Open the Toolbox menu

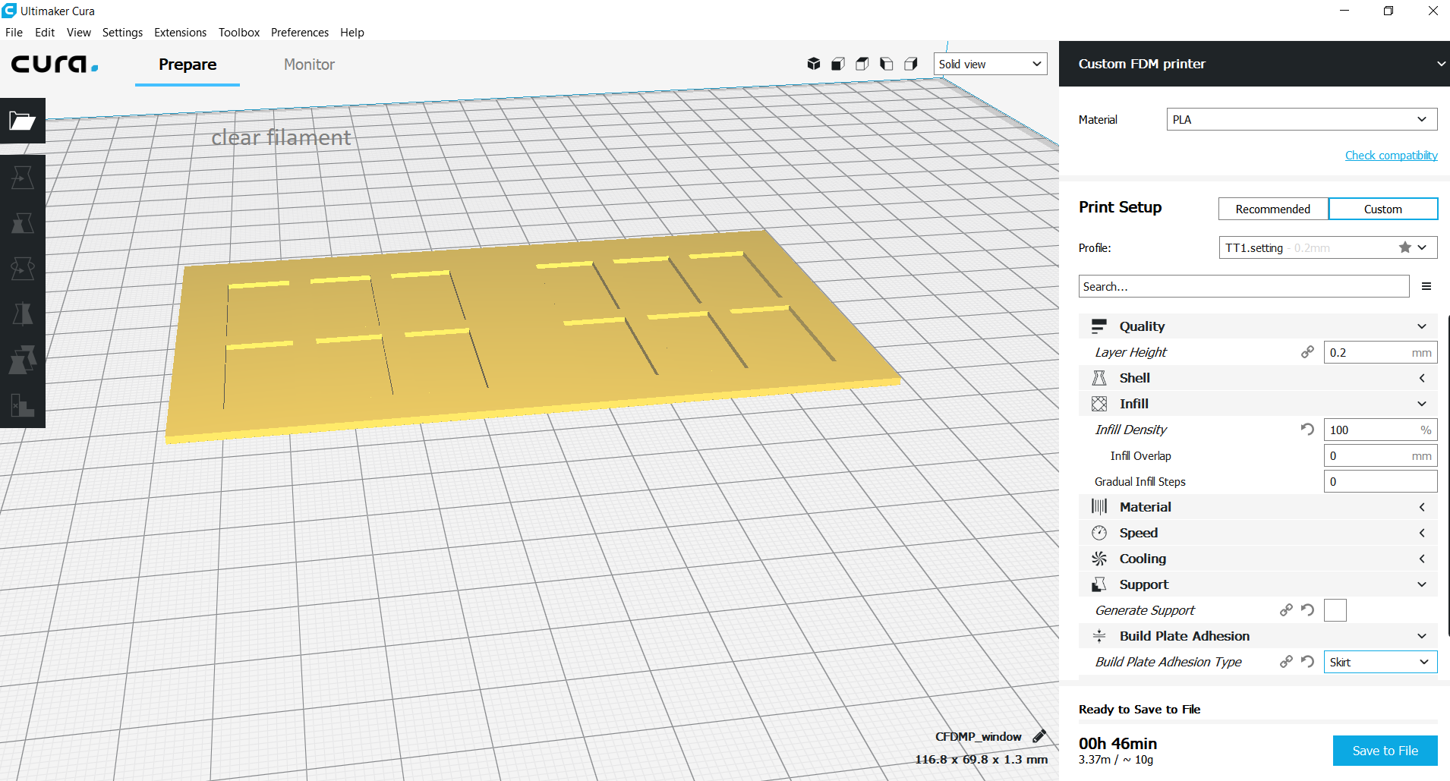point(239,32)
